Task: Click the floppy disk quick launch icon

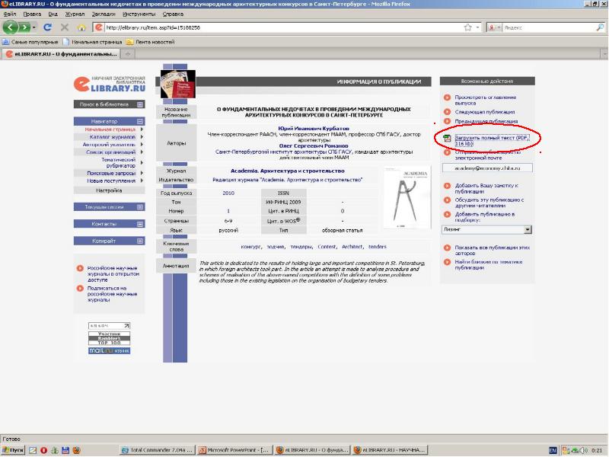Action: click(x=65, y=450)
